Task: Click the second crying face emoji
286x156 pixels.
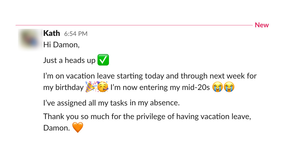Action: click(229, 87)
